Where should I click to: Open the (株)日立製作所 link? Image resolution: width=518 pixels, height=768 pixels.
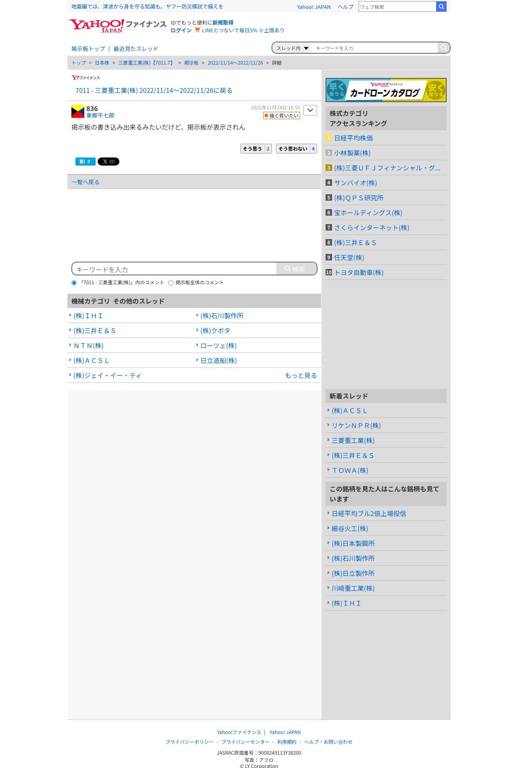coord(353,573)
